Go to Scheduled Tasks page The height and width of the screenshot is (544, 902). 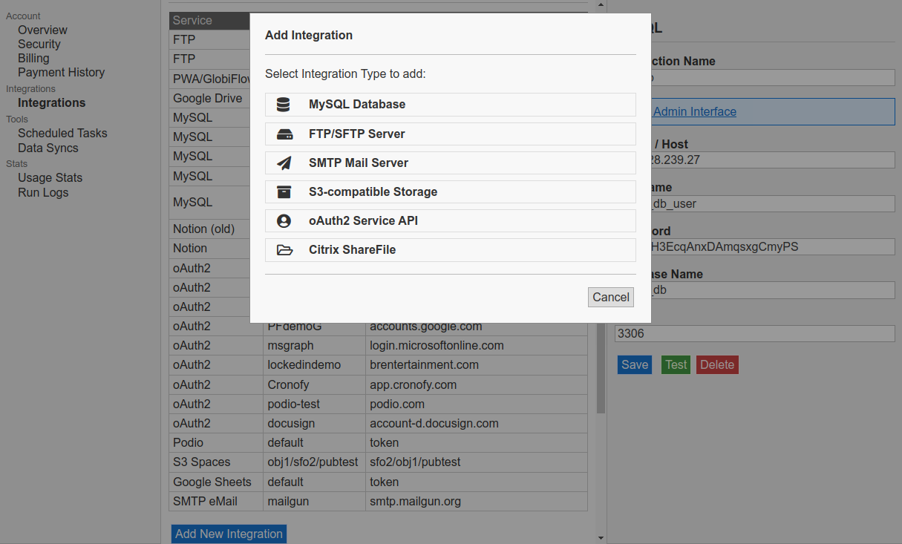(x=62, y=133)
